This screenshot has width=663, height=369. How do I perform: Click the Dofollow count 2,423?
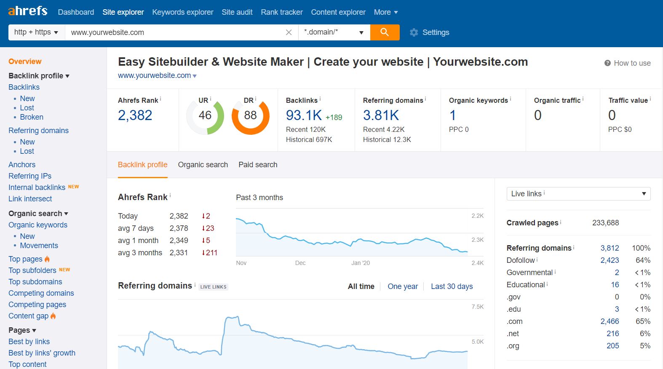coord(610,260)
